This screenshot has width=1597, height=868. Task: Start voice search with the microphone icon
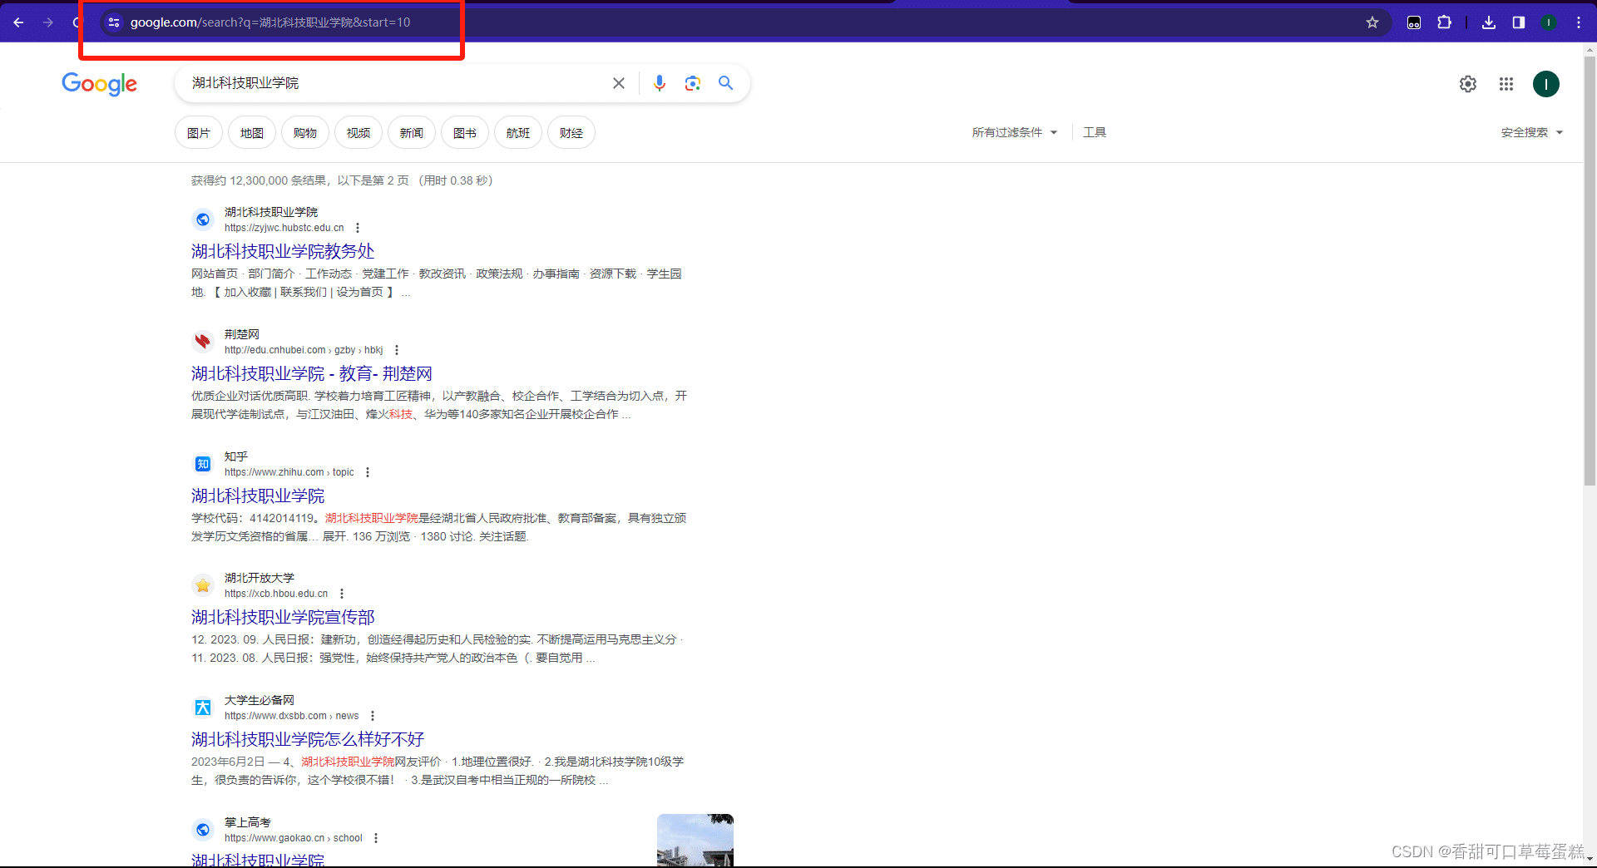(x=660, y=83)
